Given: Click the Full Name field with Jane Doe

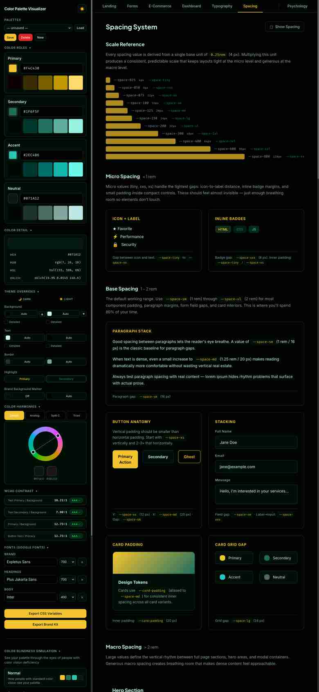Looking at the screenshot, I should pyautogui.click(x=256, y=442).
